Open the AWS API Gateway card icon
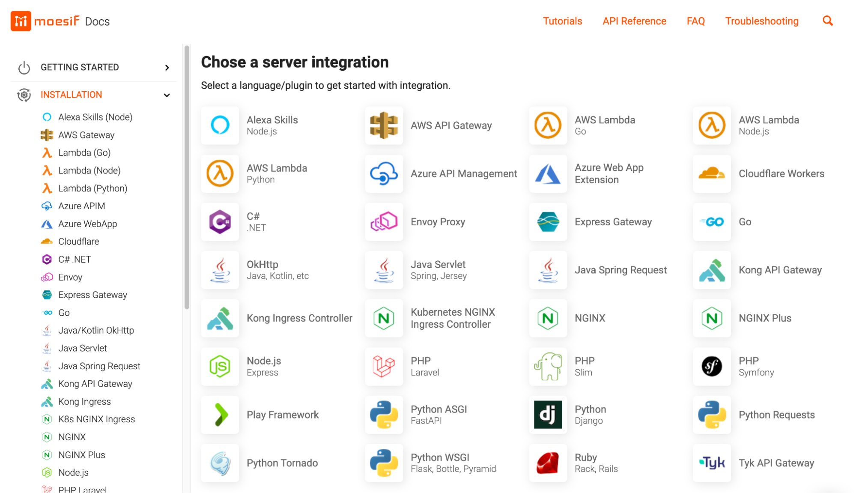The height and width of the screenshot is (493, 856). pyautogui.click(x=384, y=125)
